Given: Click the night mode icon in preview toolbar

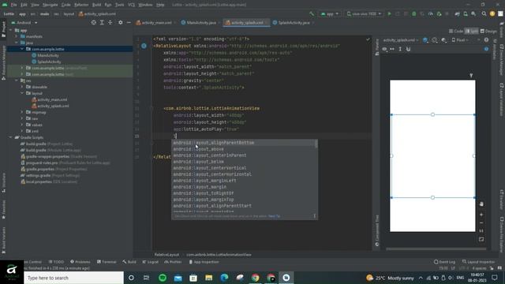Looking at the screenshot, I should tap(443, 40).
